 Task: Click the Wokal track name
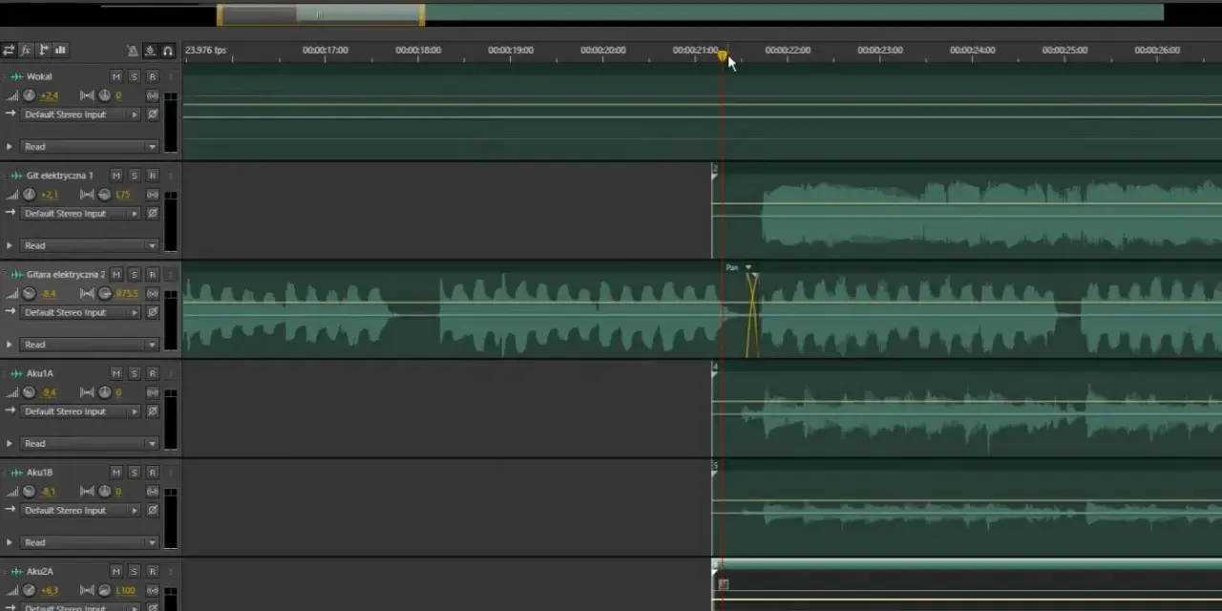click(39, 76)
